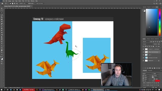Screen dimensions: 162x91
Task: Toggle Quick Mask mode icon
Action: click(x=2, y=61)
